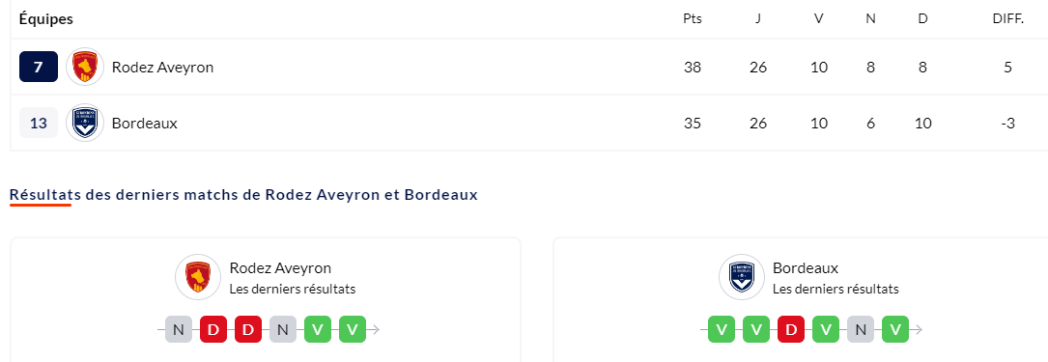Click the Équipes column header
The height and width of the screenshot is (362, 1048).
pyautogui.click(x=46, y=19)
